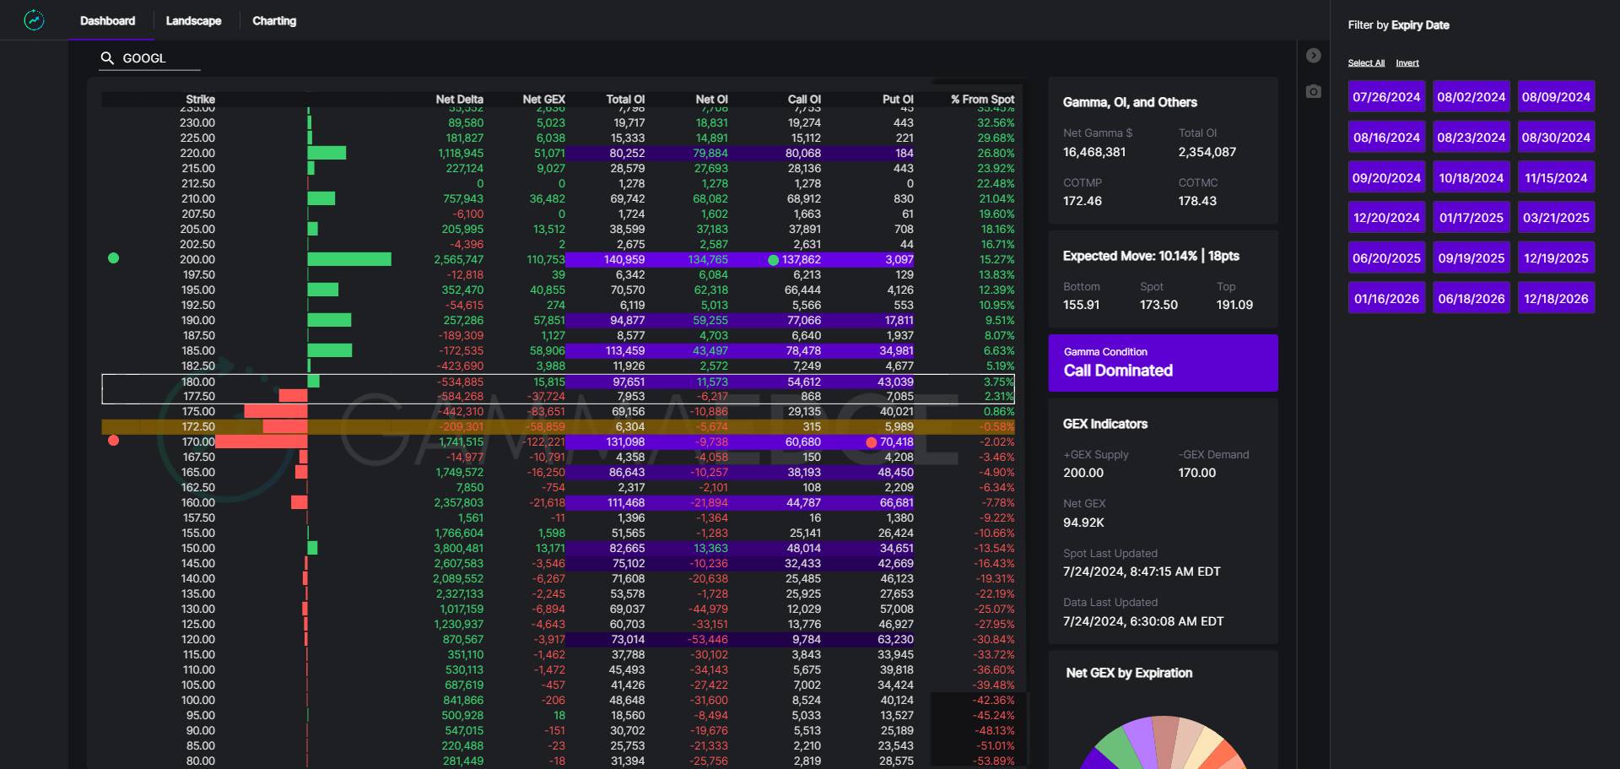Toggle the 12/18/2026 expiry date filter

click(x=1555, y=299)
